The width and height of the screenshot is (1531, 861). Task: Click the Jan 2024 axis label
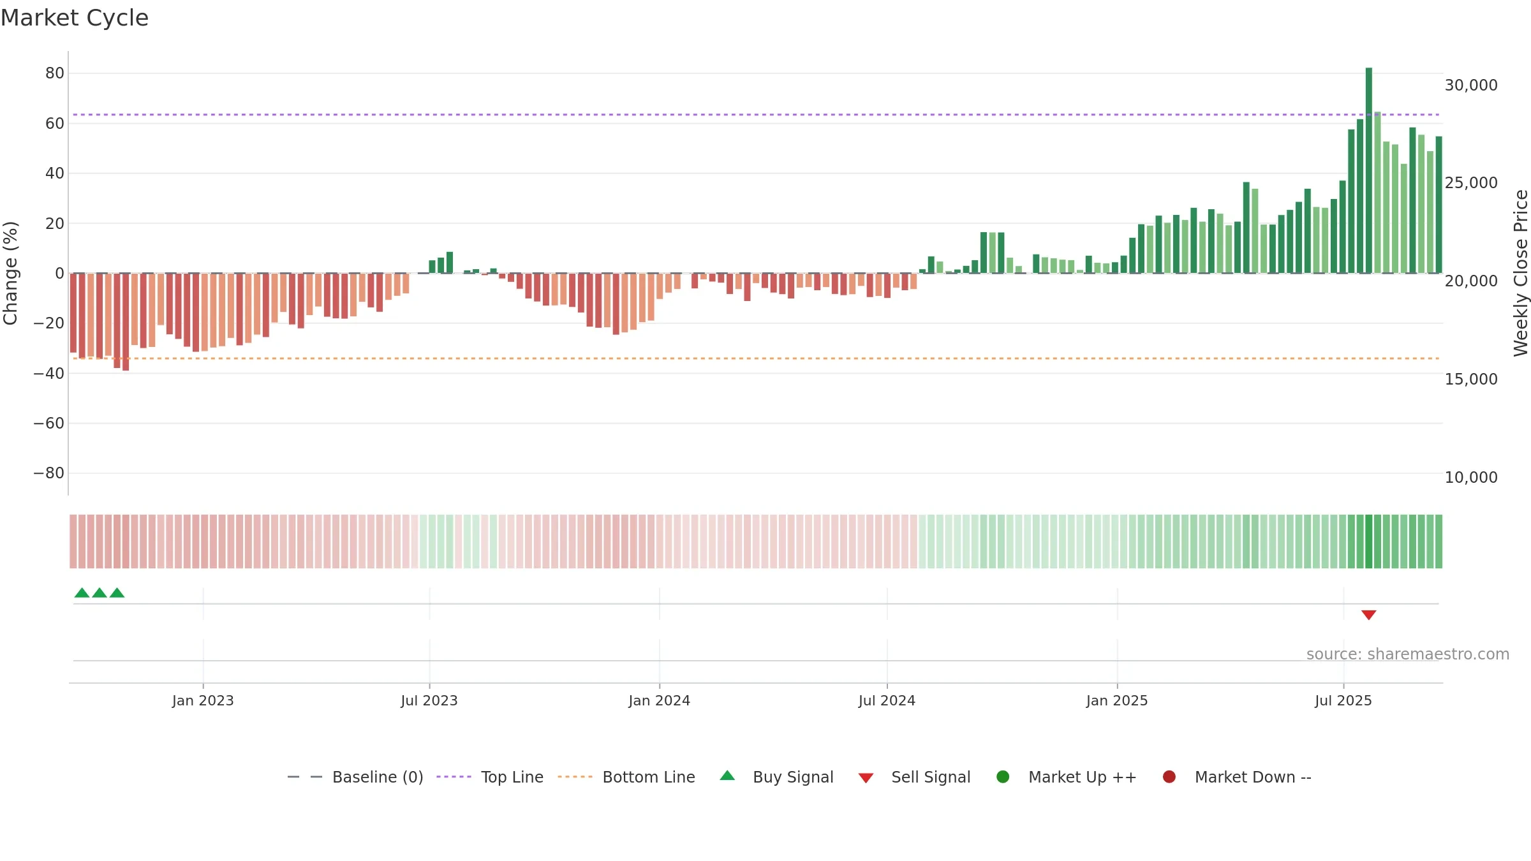(x=659, y=701)
